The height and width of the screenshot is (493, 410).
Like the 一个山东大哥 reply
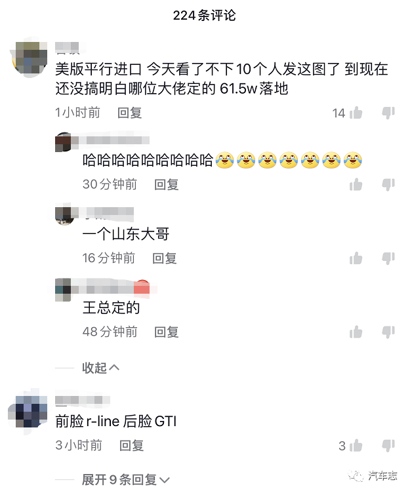click(x=356, y=258)
